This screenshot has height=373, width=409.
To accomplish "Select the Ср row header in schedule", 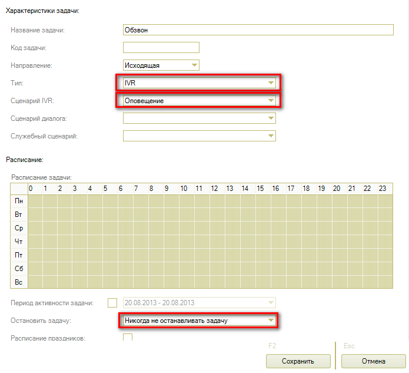I will tap(19, 228).
